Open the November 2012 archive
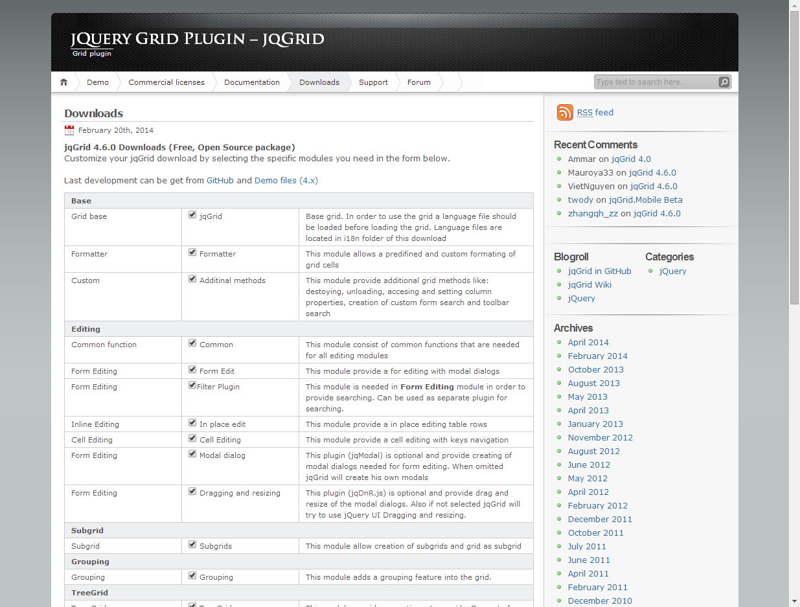 (600, 438)
